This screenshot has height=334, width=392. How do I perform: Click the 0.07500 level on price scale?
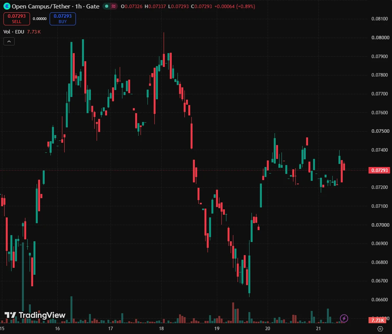[x=380, y=131]
